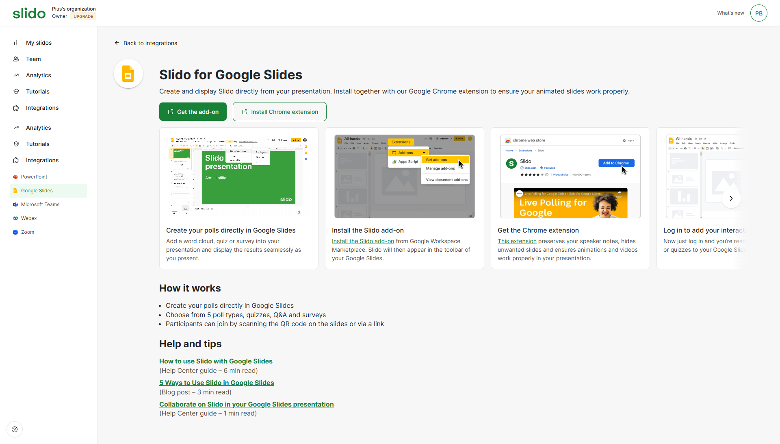Open the PB profile avatar
Screen dimensions: 780x444
pos(758,13)
